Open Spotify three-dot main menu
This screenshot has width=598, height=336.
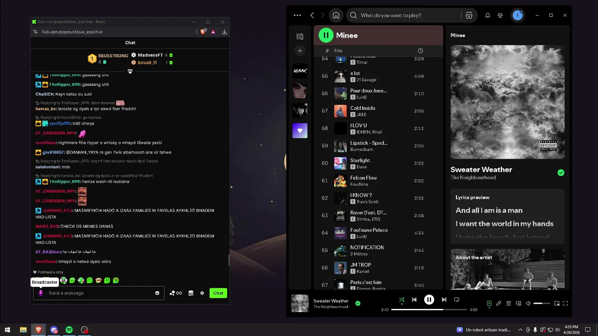[x=298, y=15]
